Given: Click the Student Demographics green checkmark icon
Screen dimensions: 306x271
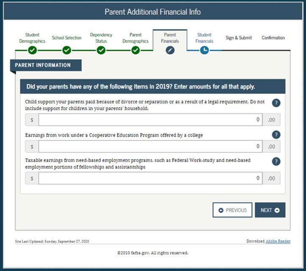Looking at the screenshot, I should click(33, 50).
